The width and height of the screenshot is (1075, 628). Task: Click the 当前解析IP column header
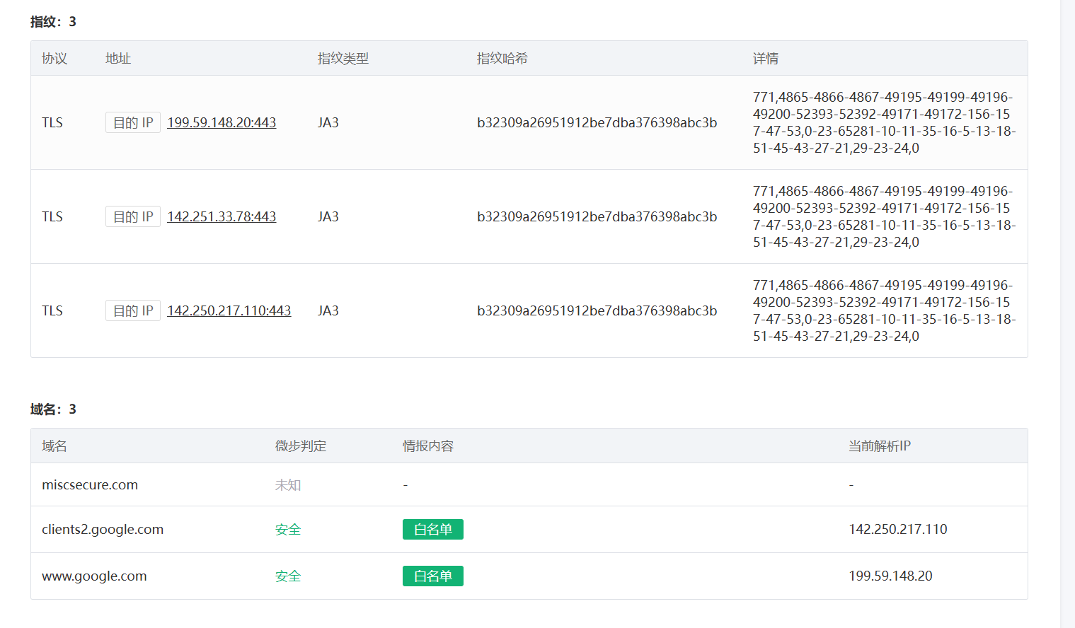tap(880, 446)
